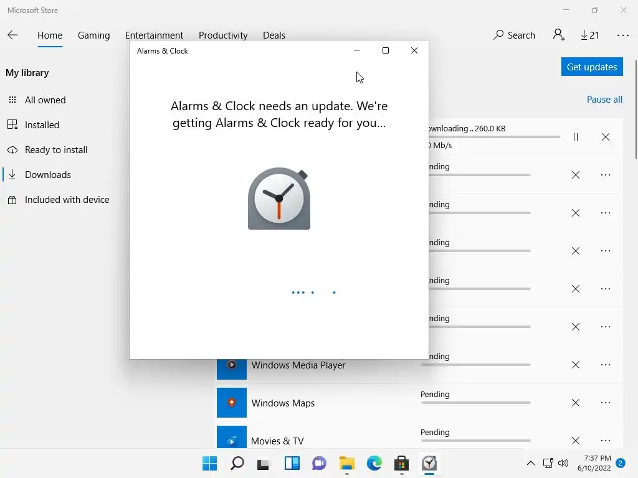Click the Get updates button
This screenshot has height=478, width=638.
coord(592,67)
